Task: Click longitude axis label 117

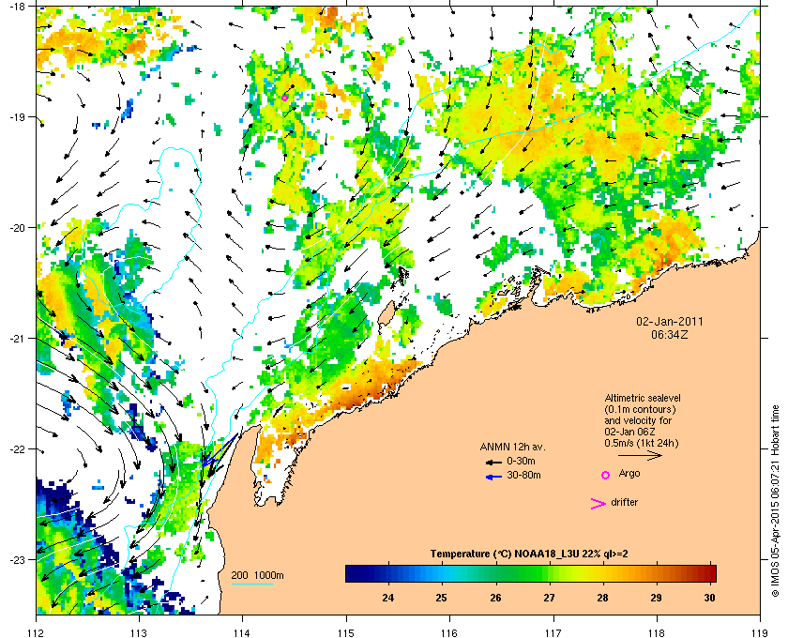Action: (x=553, y=632)
